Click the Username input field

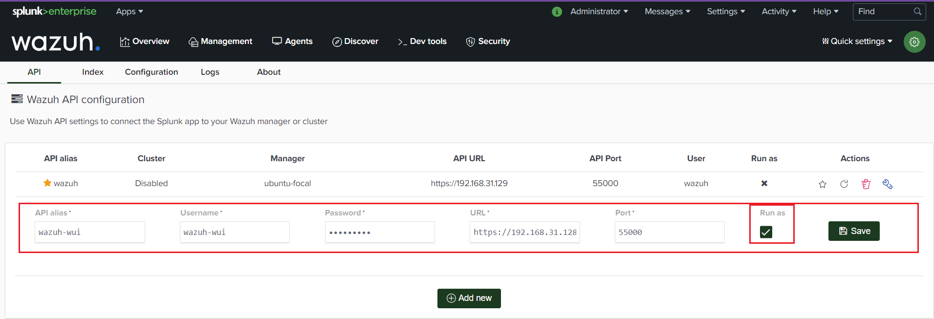(x=235, y=232)
